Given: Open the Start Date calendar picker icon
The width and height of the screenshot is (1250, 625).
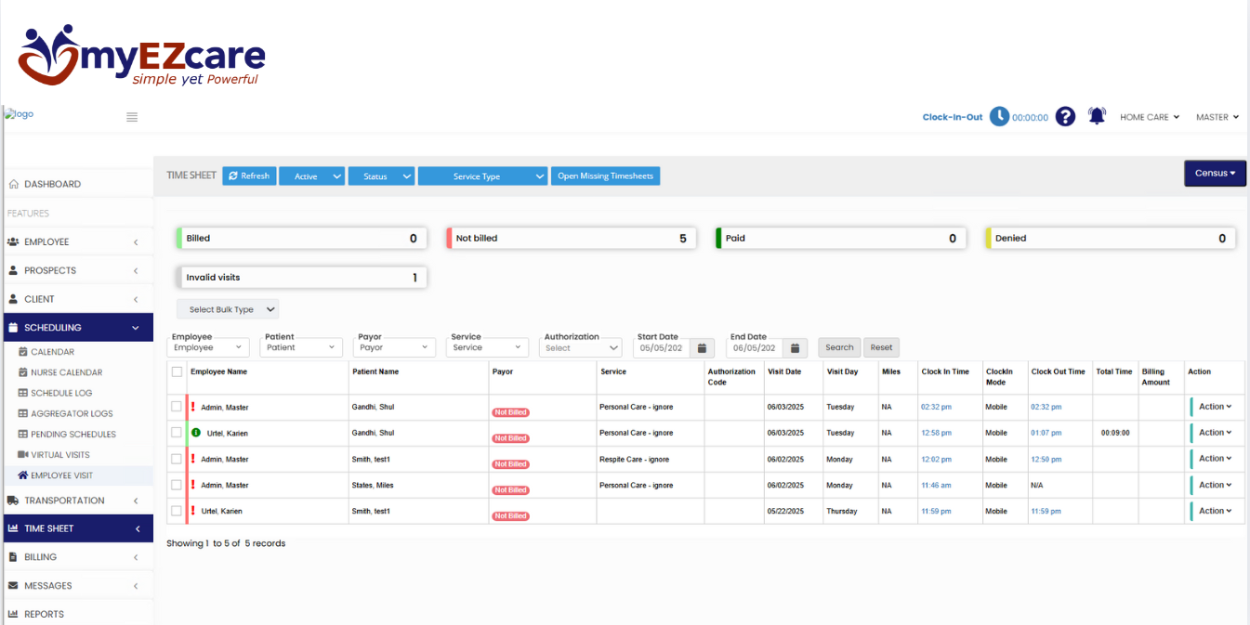Looking at the screenshot, I should click(x=703, y=348).
